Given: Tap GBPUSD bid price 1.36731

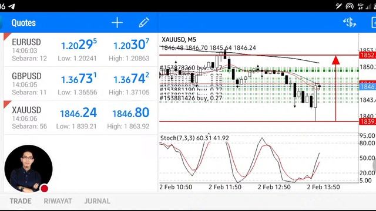Looking at the screenshot, I should pos(79,79).
